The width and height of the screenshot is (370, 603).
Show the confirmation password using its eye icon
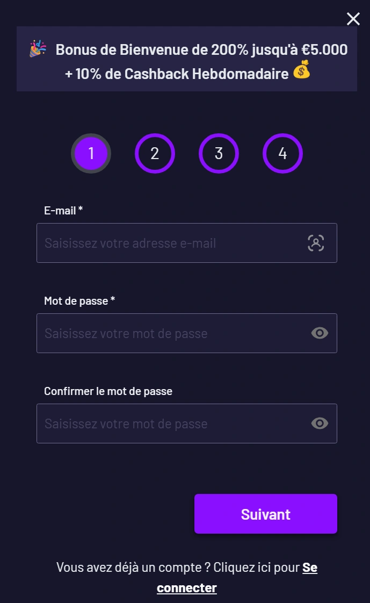pos(320,423)
